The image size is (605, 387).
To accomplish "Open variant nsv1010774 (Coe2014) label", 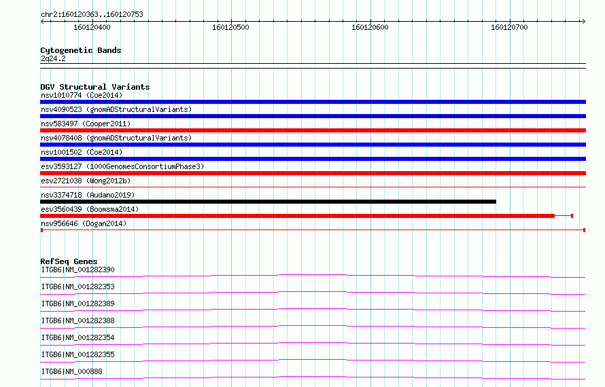I will tap(82, 95).
